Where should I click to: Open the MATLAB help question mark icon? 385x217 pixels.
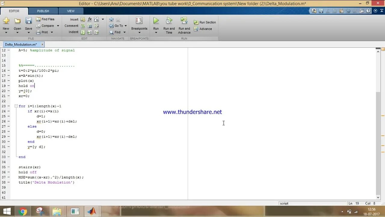coord(368,11)
